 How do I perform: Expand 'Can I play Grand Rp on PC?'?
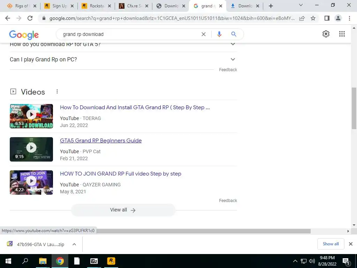tap(123, 59)
